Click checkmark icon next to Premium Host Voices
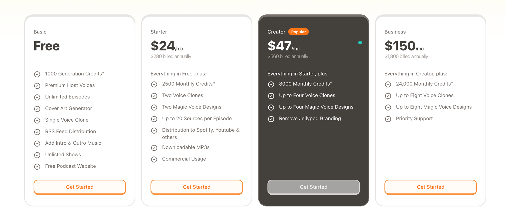This screenshot has height=210, width=505. [37, 86]
